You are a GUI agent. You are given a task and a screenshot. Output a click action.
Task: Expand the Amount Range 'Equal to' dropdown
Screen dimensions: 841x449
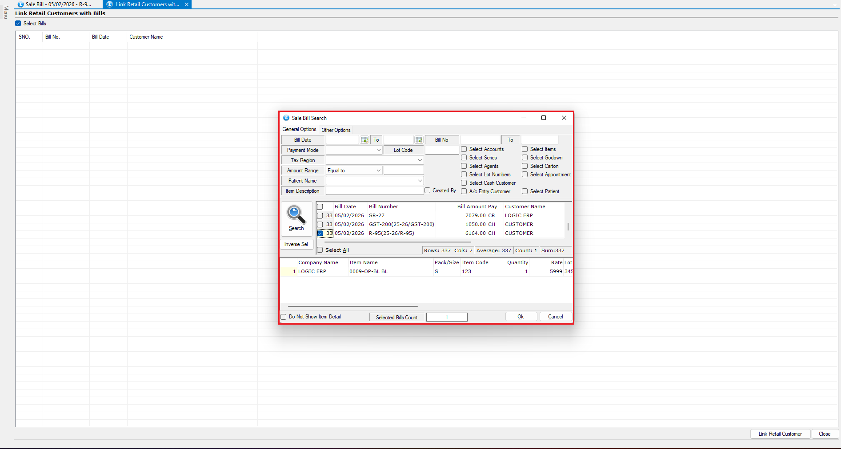(x=378, y=171)
